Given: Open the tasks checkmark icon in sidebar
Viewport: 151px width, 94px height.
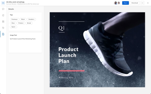Looking at the screenshot, I should pos(3,15).
